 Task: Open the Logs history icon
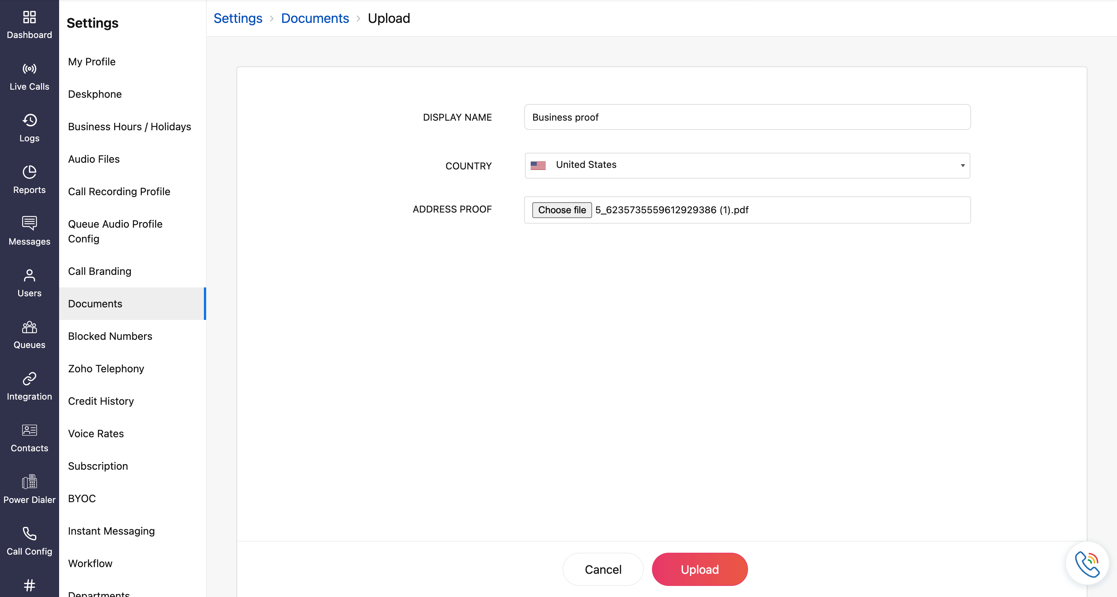pyautogui.click(x=30, y=120)
